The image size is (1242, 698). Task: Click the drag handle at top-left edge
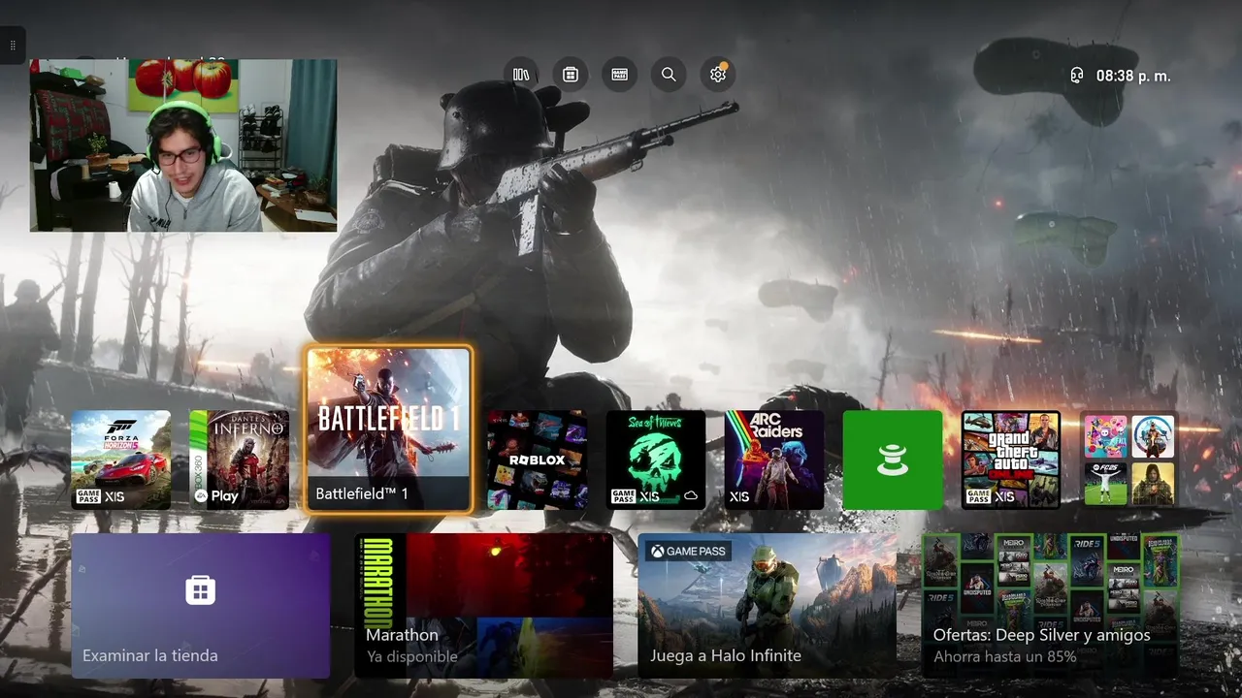12,46
